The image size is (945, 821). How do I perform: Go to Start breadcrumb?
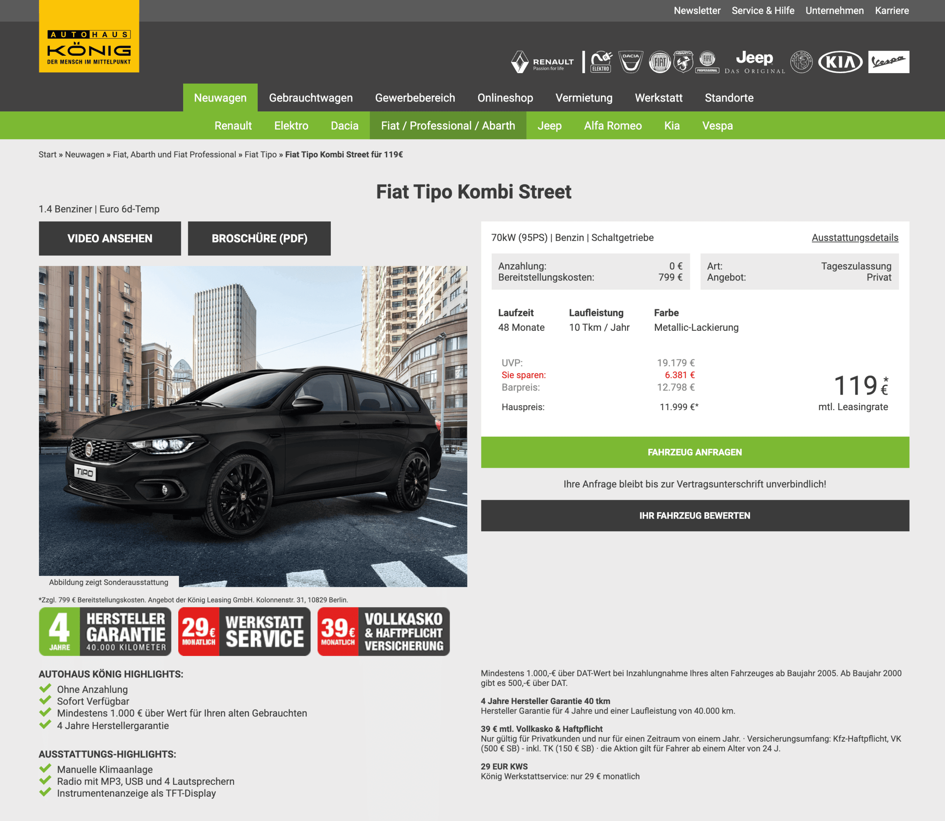48,155
